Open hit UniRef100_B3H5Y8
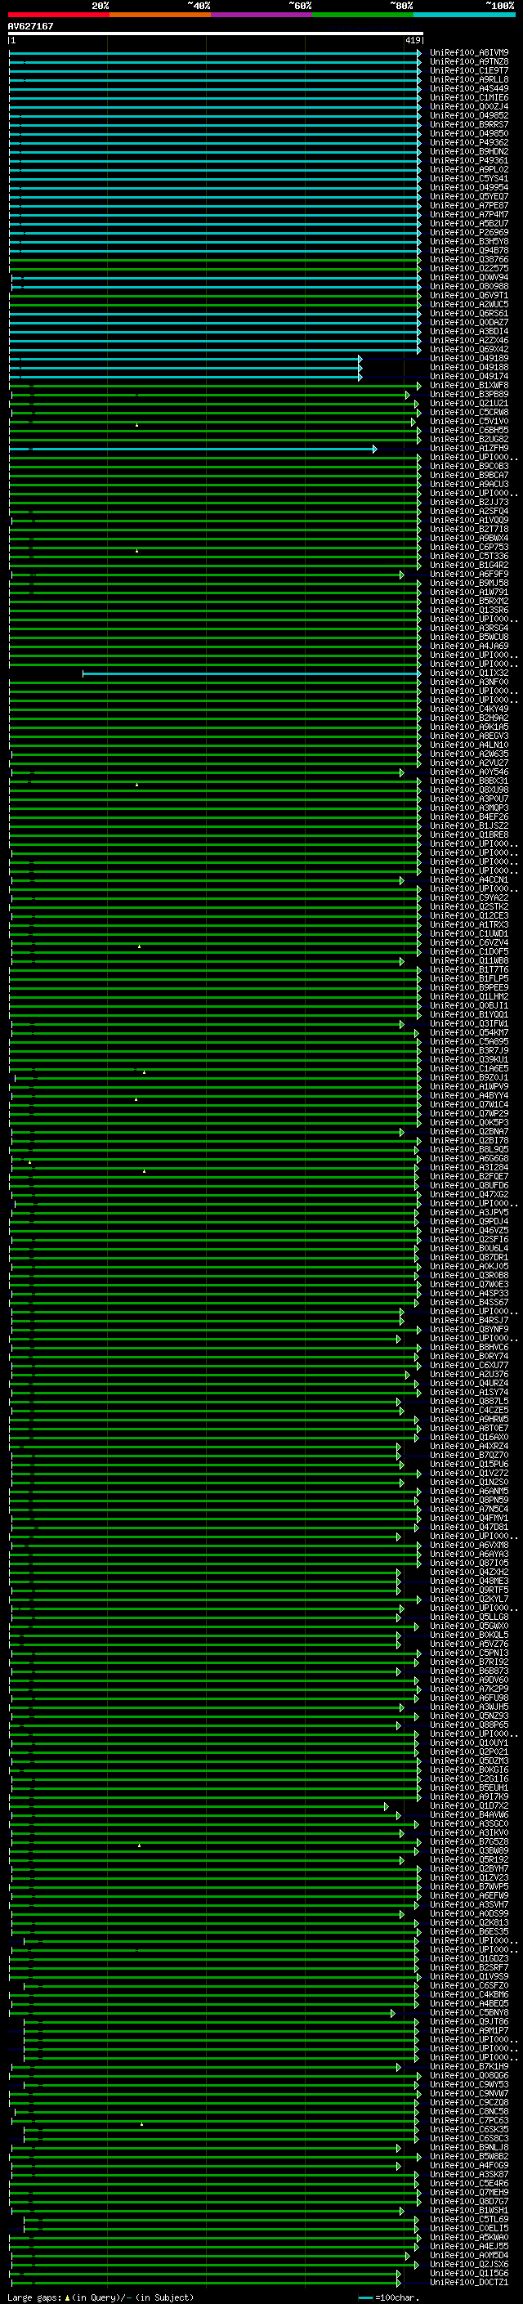 469,241
